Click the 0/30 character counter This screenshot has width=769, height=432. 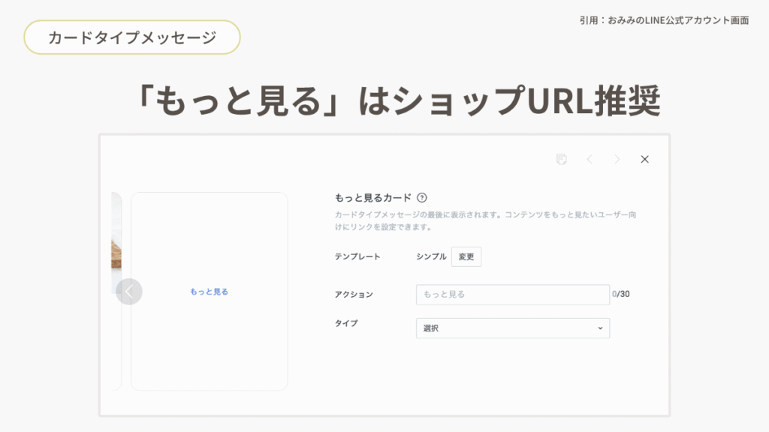[x=621, y=295]
